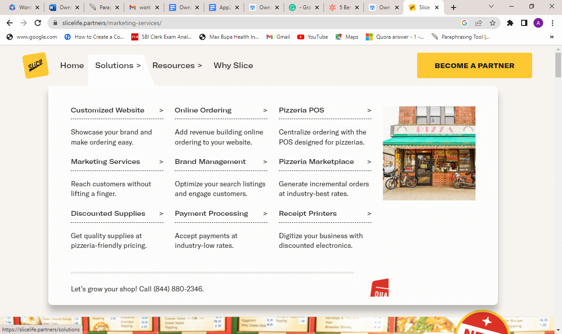Open the Payment Processing link
Image resolution: width=562 pixels, height=334 pixels.
pyautogui.click(x=211, y=214)
